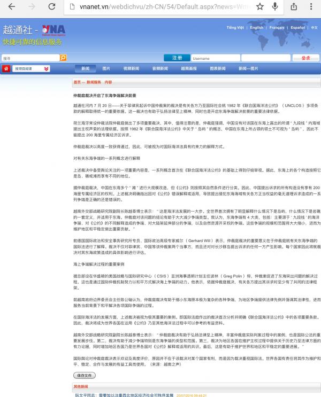
Task: Open the 图片 tab in navigation bar
Action: [106, 69]
